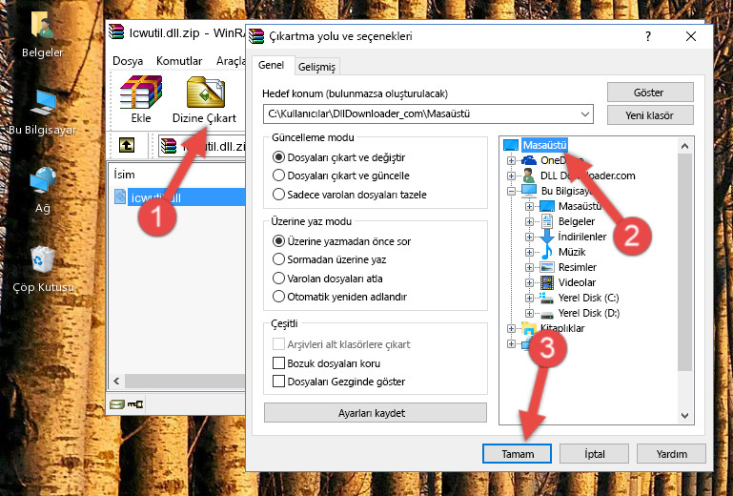The width and height of the screenshot is (733, 496).
Task: Expand the Yerel Disk (C:) node
Action: [529, 298]
